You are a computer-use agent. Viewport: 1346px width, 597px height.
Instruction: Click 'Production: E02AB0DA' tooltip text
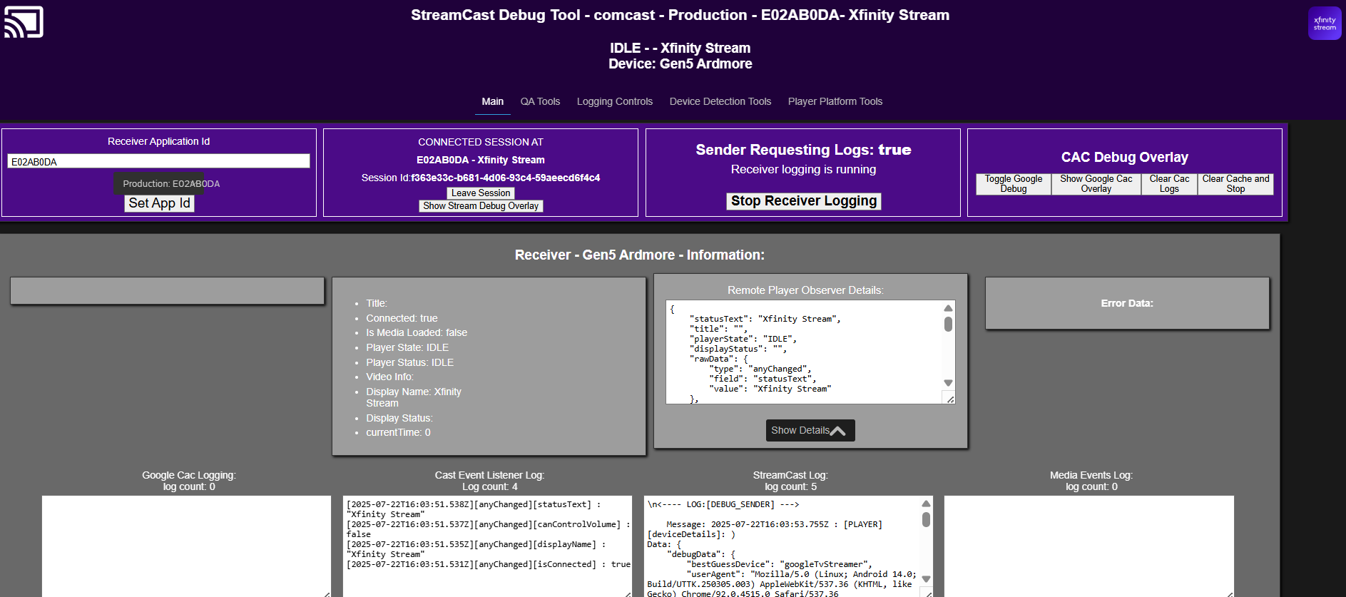coord(171,184)
